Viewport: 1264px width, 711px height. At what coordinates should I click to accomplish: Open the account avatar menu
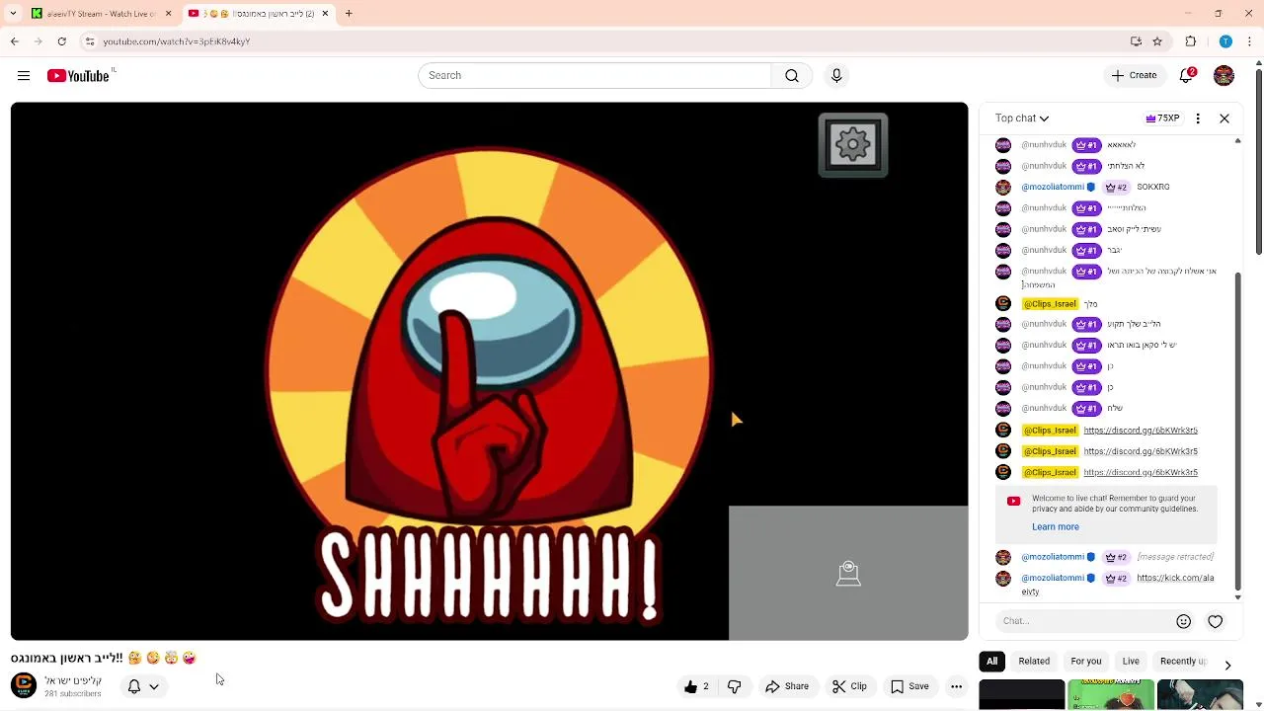[1224, 75]
